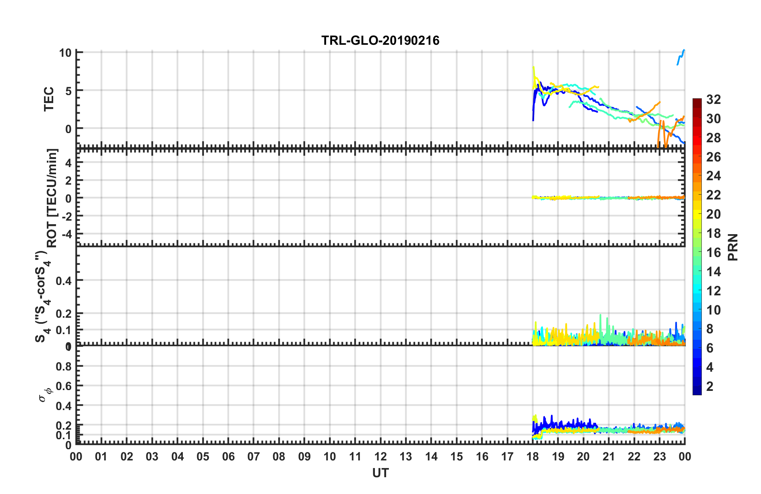
Task: Click x-axis tick label 23
Action: [659, 456]
